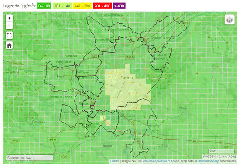Click the green 0 - 100 legend swatch

pyautogui.click(x=44, y=6)
